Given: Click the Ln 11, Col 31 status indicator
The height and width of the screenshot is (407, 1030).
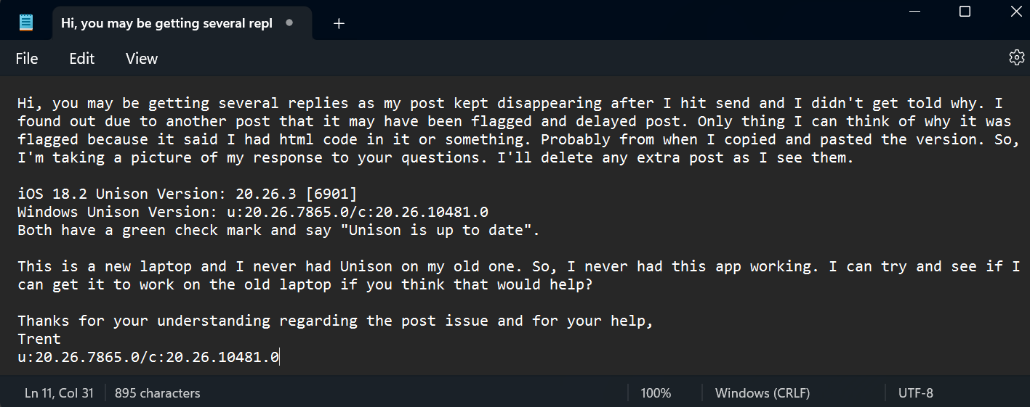Looking at the screenshot, I should (x=59, y=393).
